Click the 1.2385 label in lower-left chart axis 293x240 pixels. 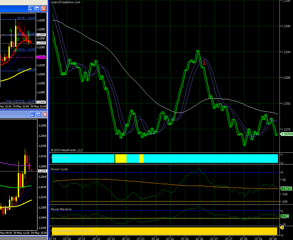click(42, 126)
